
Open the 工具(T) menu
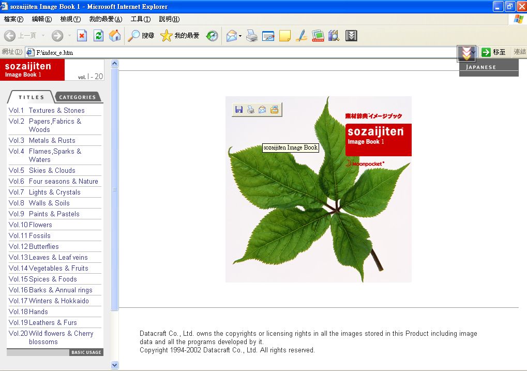(141, 19)
